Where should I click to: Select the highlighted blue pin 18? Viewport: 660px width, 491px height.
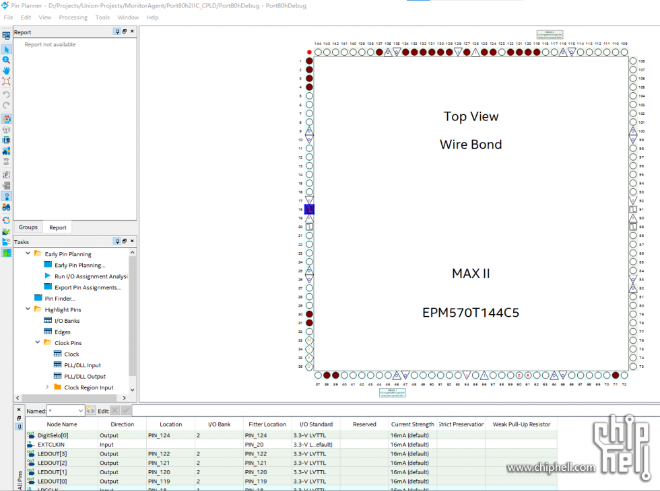pyautogui.click(x=309, y=209)
